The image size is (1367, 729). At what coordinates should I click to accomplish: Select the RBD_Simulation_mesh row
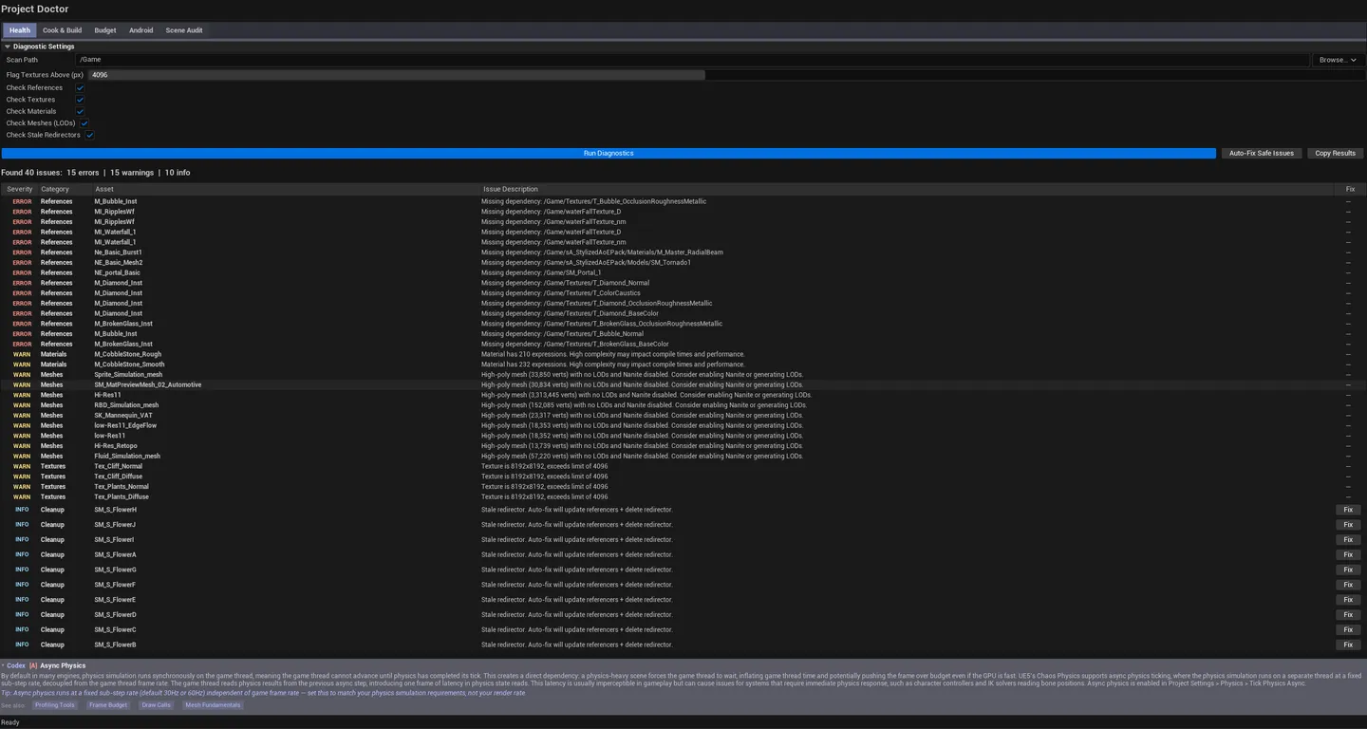coord(683,405)
